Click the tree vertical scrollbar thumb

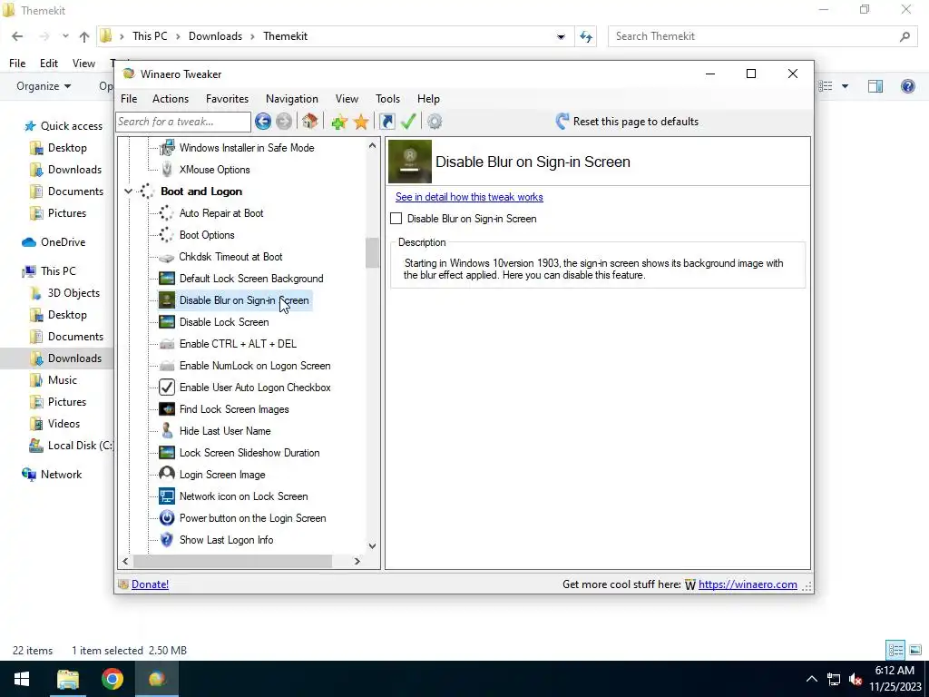pos(372,253)
